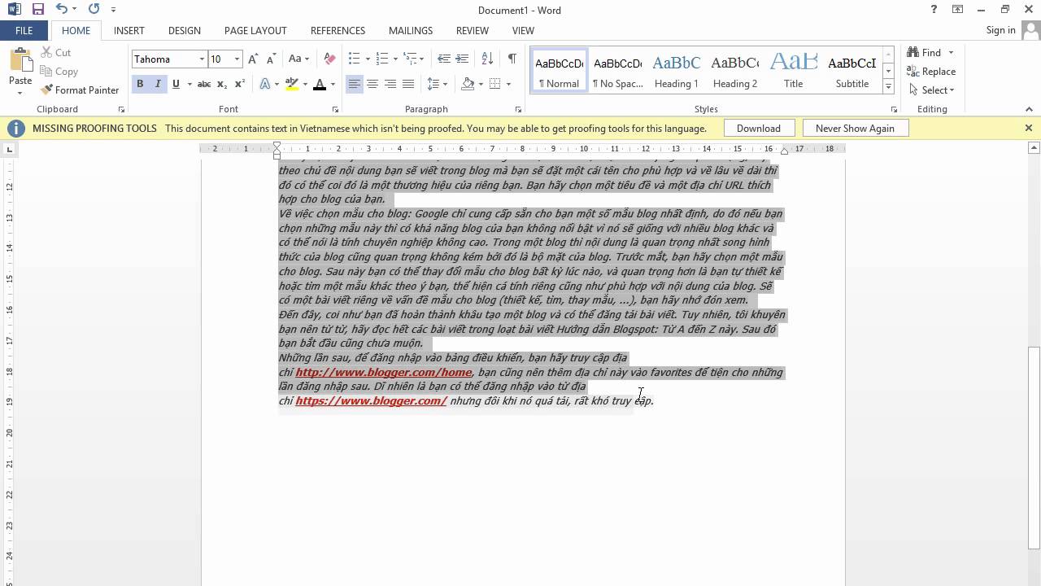Click the Cut scissors command

coord(55,52)
